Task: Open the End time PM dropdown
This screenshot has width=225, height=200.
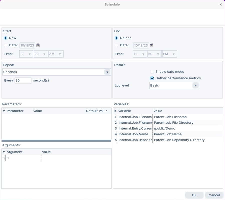Action: pyautogui.click(x=169, y=54)
